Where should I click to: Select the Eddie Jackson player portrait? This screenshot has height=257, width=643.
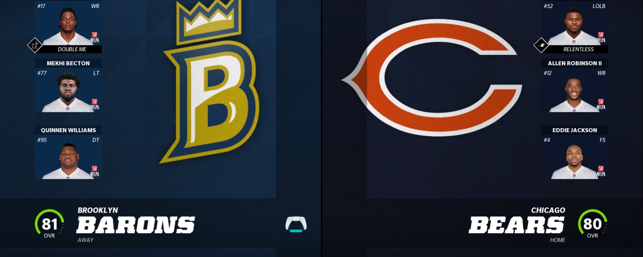tap(575, 157)
